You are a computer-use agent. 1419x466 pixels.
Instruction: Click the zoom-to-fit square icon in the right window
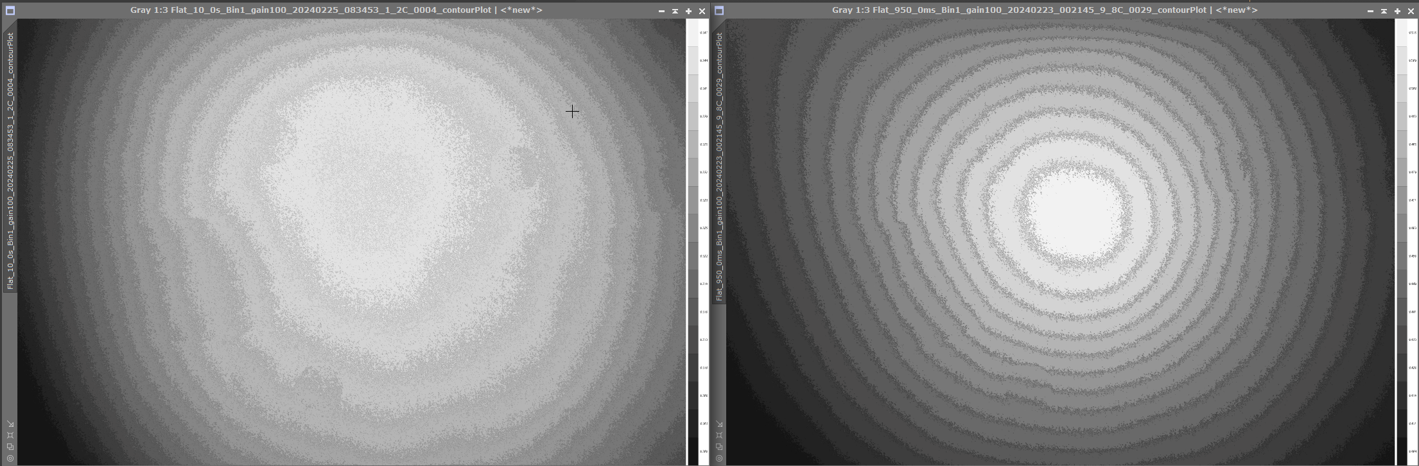(719, 435)
